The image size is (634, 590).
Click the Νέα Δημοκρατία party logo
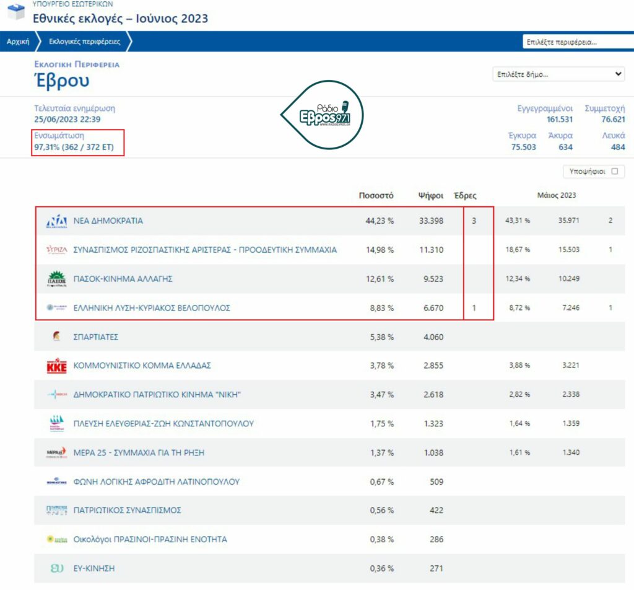pos(57,221)
